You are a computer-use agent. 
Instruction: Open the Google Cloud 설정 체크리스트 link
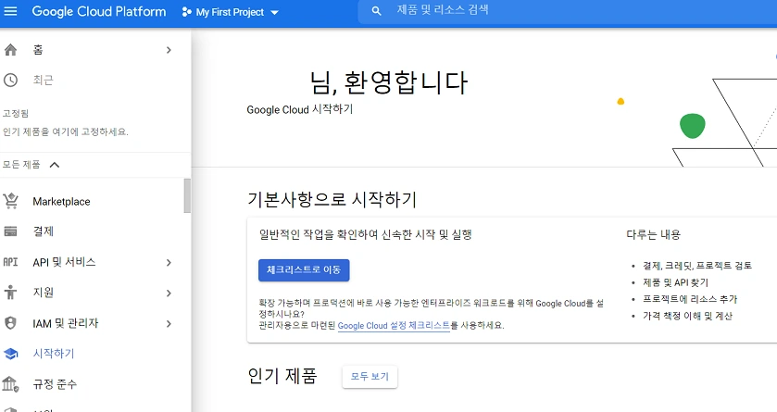394,325
